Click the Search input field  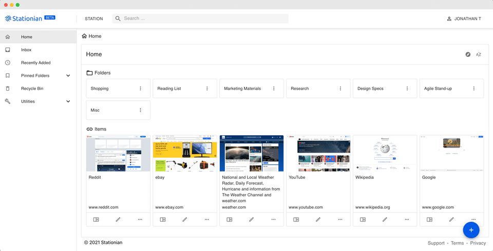[x=200, y=18]
